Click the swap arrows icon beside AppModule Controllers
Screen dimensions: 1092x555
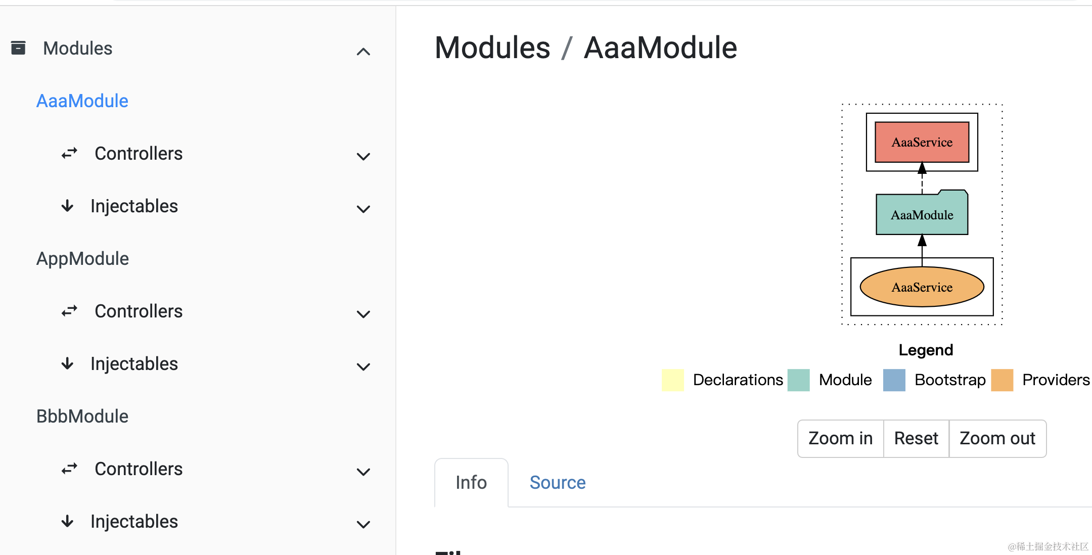click(69, 311)
